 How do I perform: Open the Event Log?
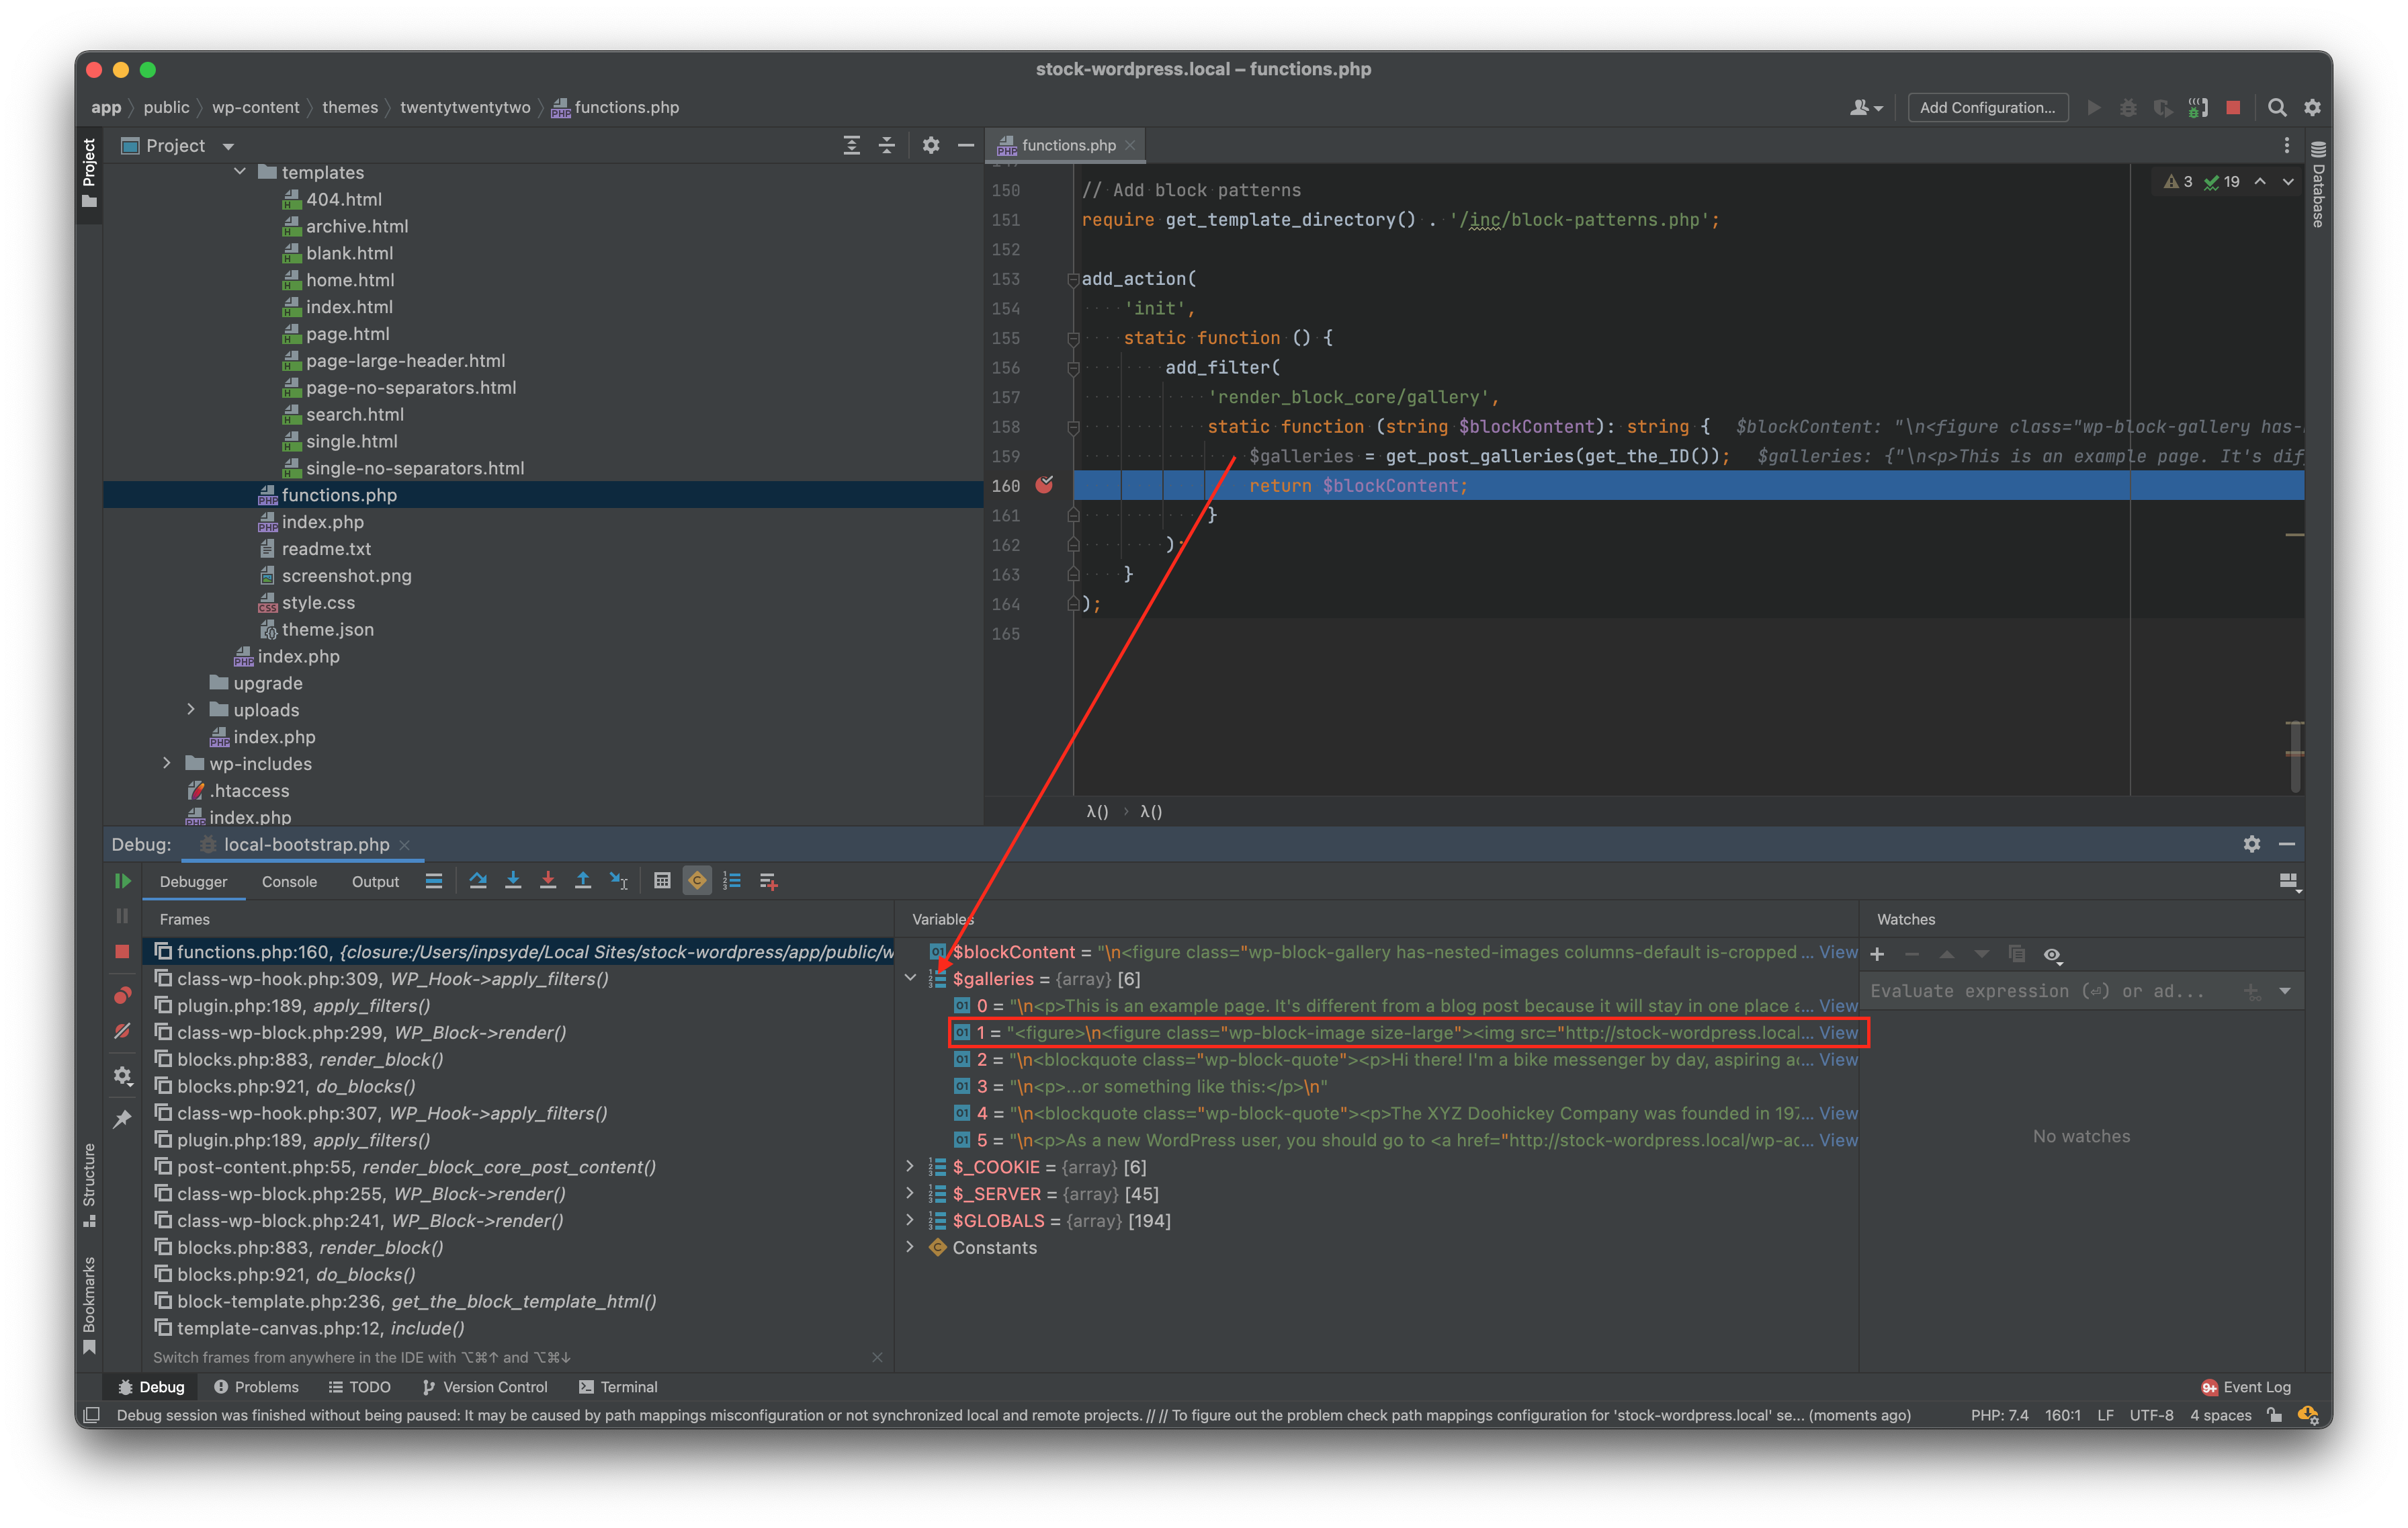pyautogui.click(x=2246, y=1387)
